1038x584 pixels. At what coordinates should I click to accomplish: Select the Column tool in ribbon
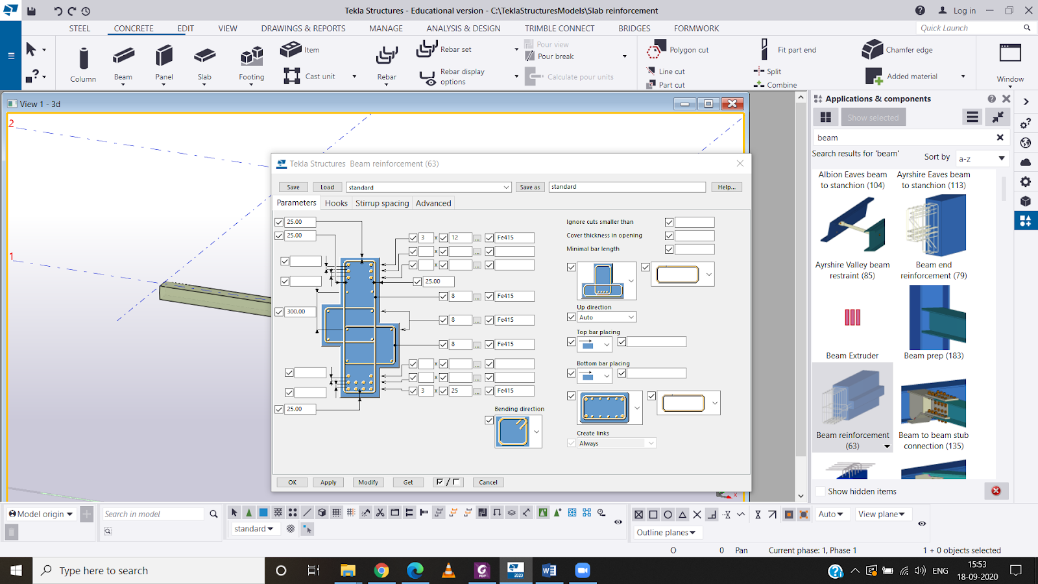(83, 64)
